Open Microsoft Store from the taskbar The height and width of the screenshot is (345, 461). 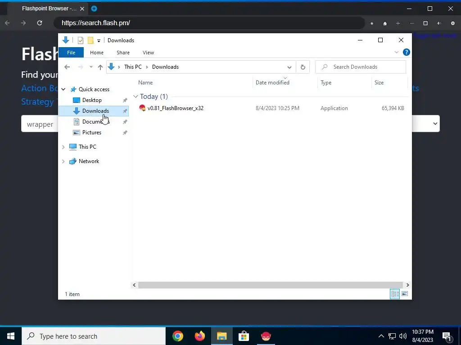244,336
